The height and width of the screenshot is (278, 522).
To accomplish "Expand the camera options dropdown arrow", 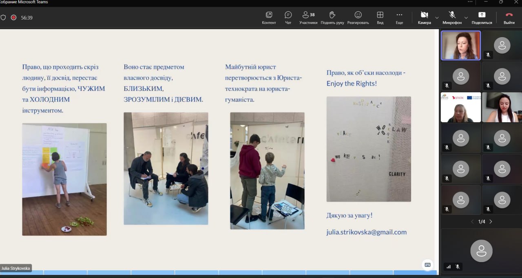I will pos(437,18).
